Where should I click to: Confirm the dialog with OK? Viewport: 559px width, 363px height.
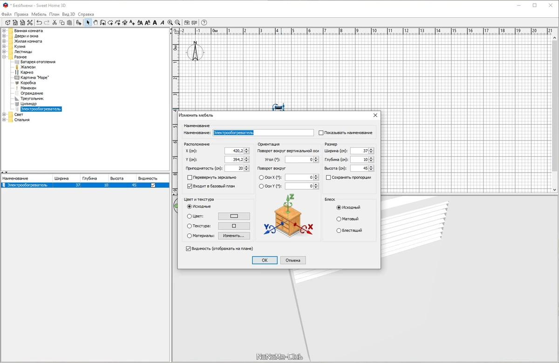click(x=265, y=260)
